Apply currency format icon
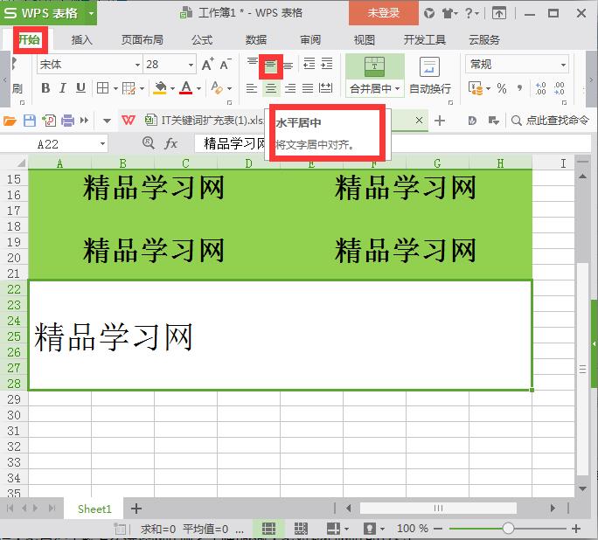 coord(476,88)
